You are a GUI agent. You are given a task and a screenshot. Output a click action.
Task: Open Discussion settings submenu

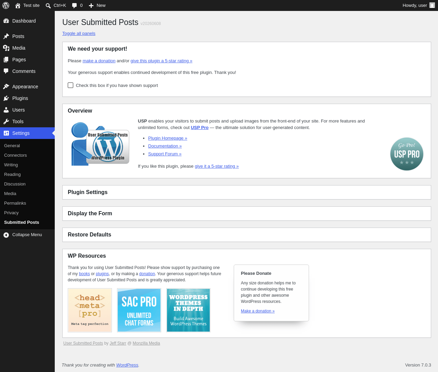point(27,184)
